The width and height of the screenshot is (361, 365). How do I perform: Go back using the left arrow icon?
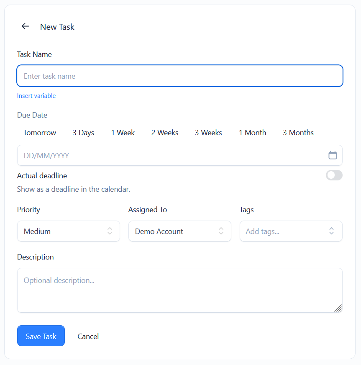[x=25, y=26]
